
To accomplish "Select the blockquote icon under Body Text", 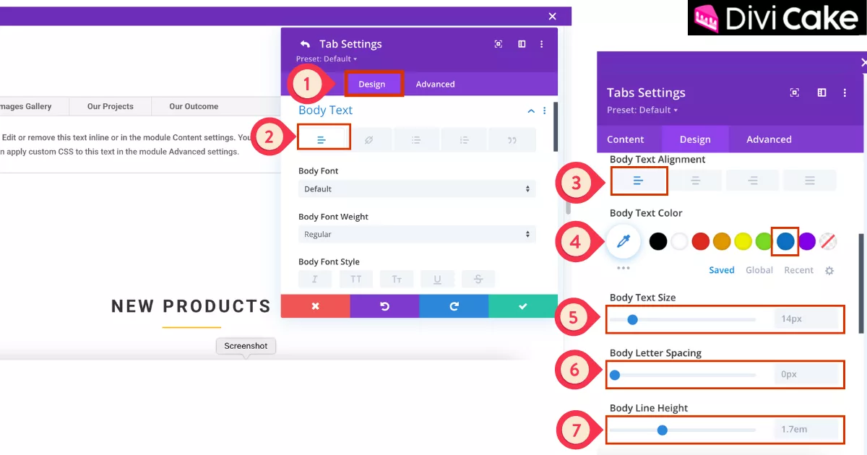I will click(512, 139).
